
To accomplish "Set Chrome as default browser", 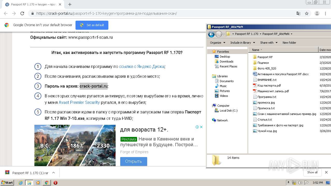I will point(92,25).
